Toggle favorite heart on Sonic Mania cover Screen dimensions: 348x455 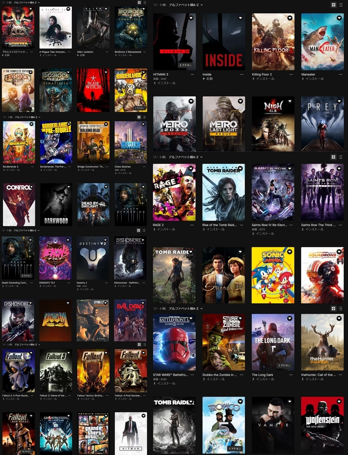point(290,252)
